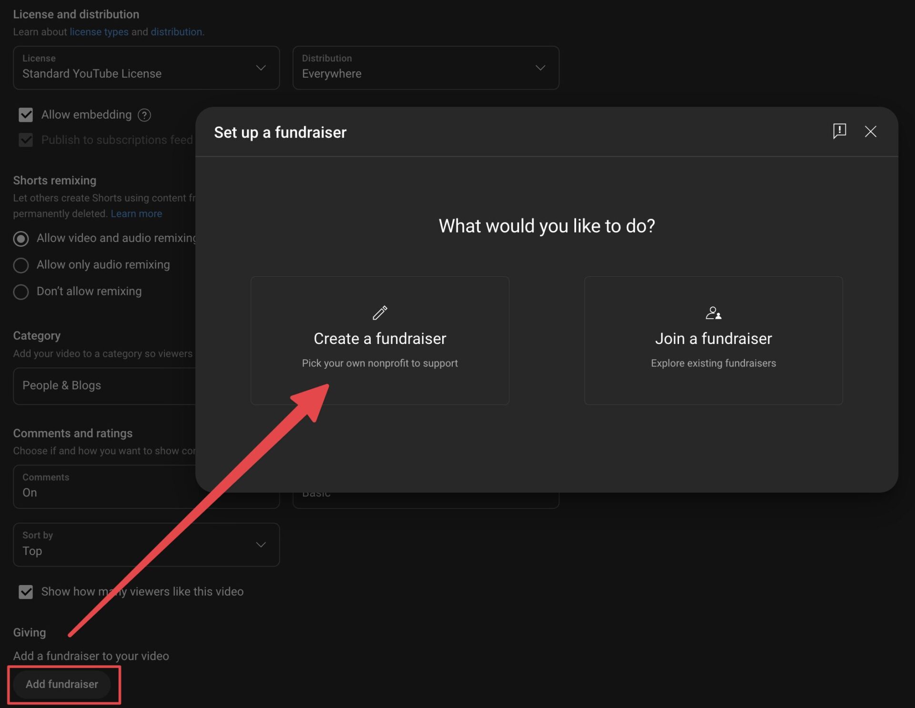This screenshot has height=708, width=915.
Task: Choose Allow video and audio remixing
Action: pyautogui.click(x=21, y=238)
